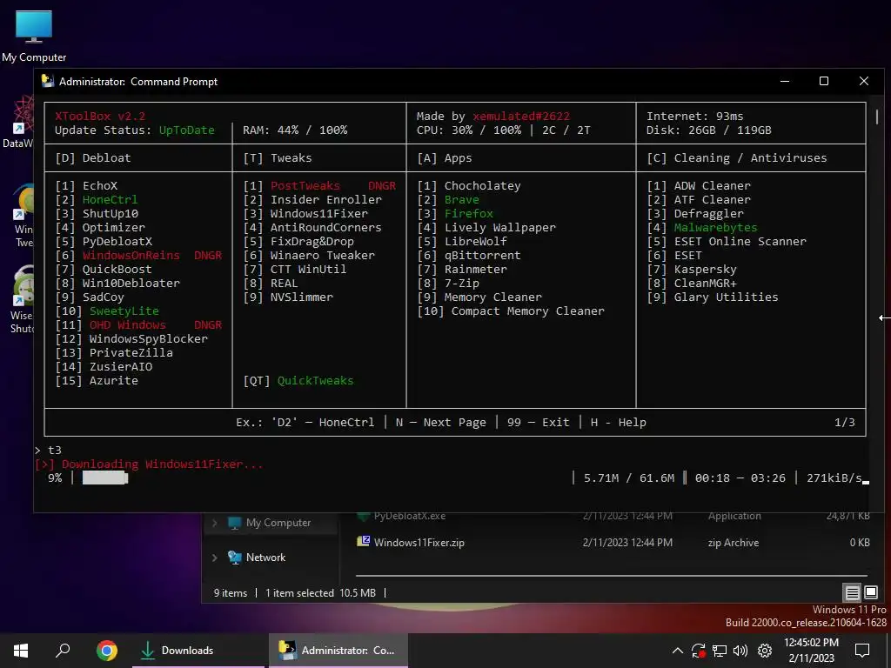Launch Chrome from the taskbar
Image resolution: width=891 pixels, height=668 pixels.
point(106,651)
